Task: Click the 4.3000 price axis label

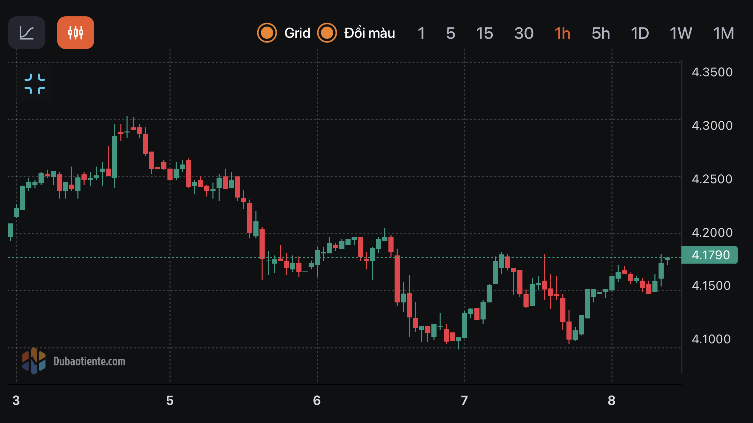Action: click(x=712, y=126)
